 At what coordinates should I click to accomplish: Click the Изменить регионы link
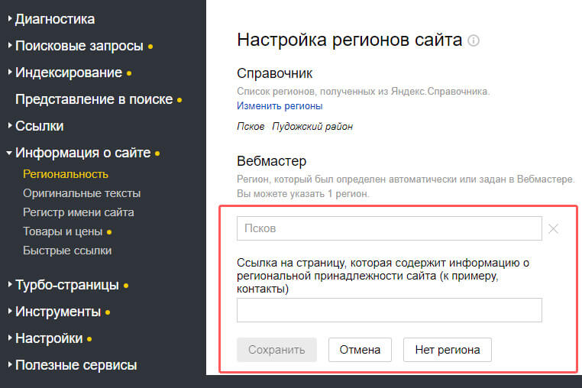[x=280, y=106]
